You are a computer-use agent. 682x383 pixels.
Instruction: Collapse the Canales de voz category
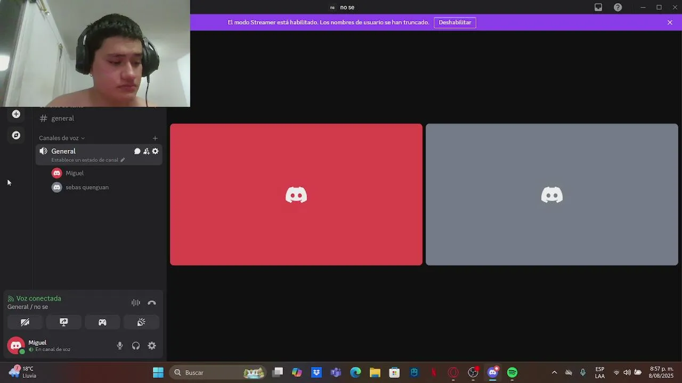coord(62,138)
